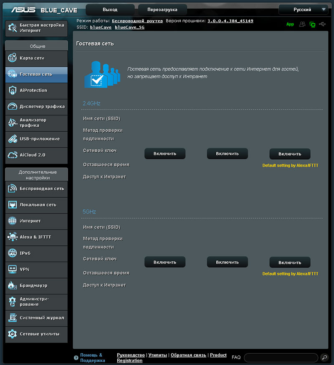
Task: Click the Help & Support question icon
Action: [x=76, y=358]
